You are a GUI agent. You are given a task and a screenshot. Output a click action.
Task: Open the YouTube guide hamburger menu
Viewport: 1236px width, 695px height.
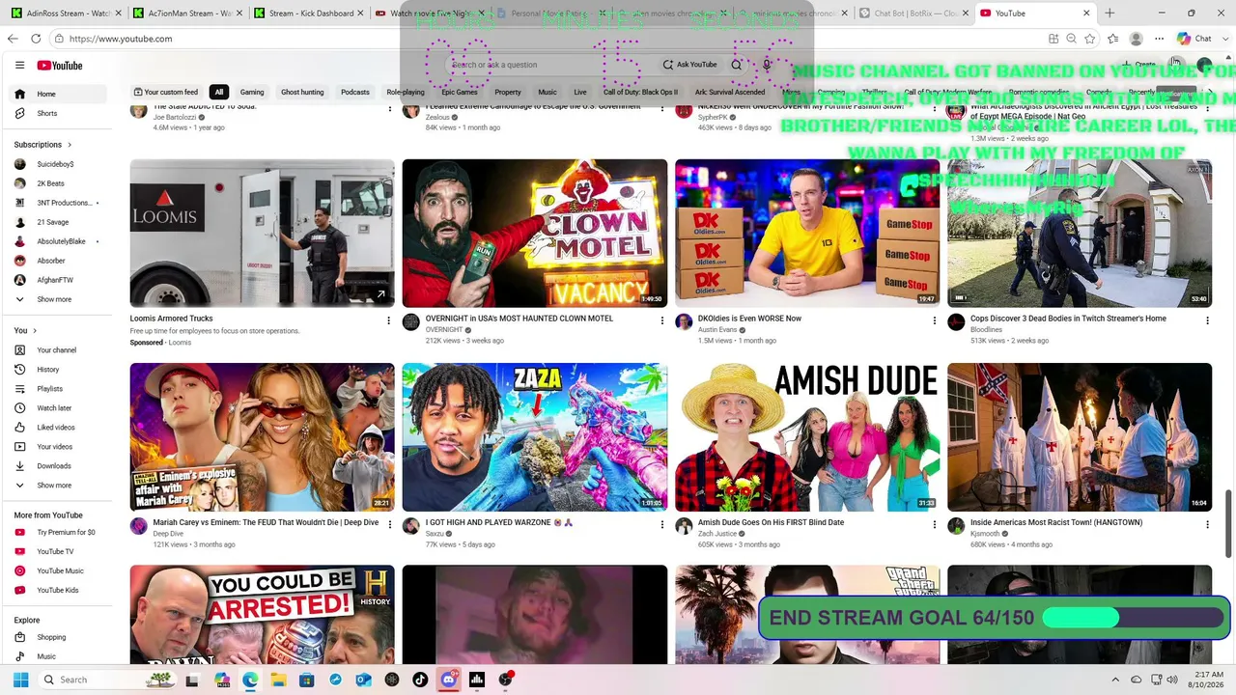tap(19, 66)
